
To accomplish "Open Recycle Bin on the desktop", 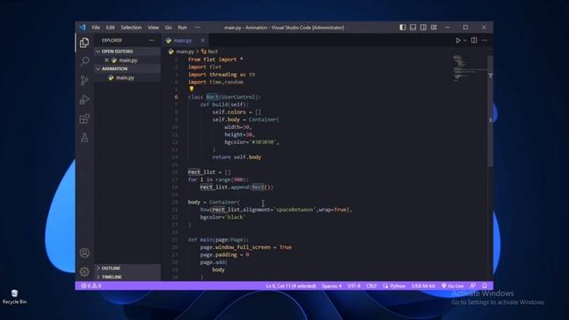I will 14,296.
